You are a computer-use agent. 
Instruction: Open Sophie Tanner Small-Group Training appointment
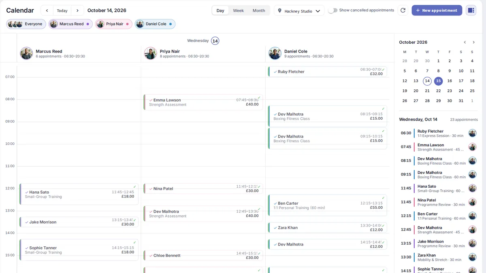[x=79, y=250]
